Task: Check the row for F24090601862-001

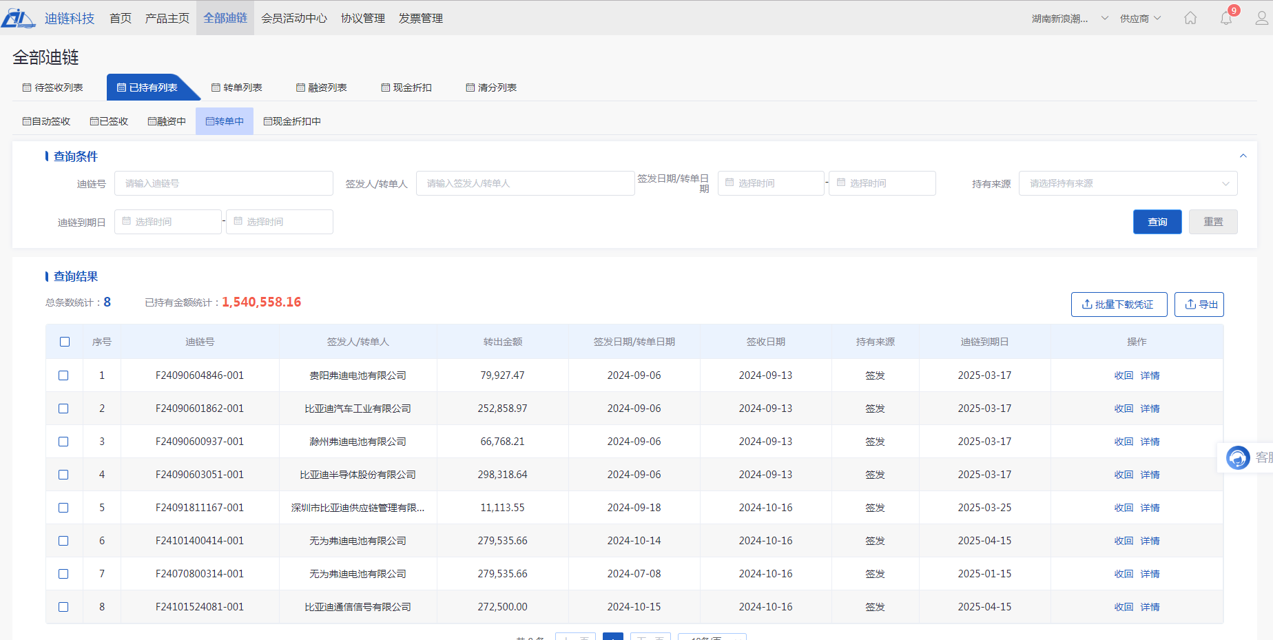Action: pyautogui.click(x=63, y=409)
